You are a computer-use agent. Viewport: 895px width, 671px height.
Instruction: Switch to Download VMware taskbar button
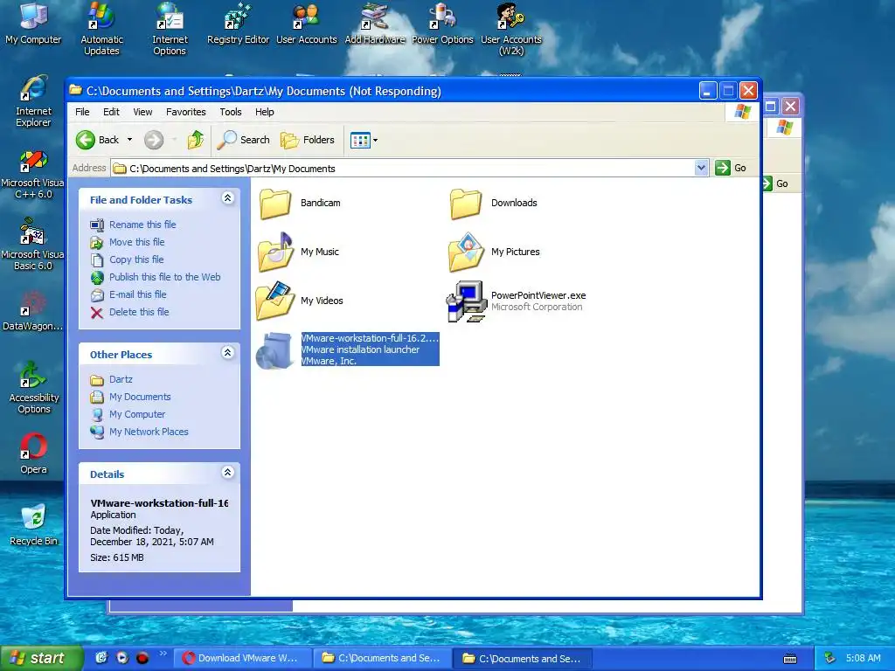[x=243, y=659]
